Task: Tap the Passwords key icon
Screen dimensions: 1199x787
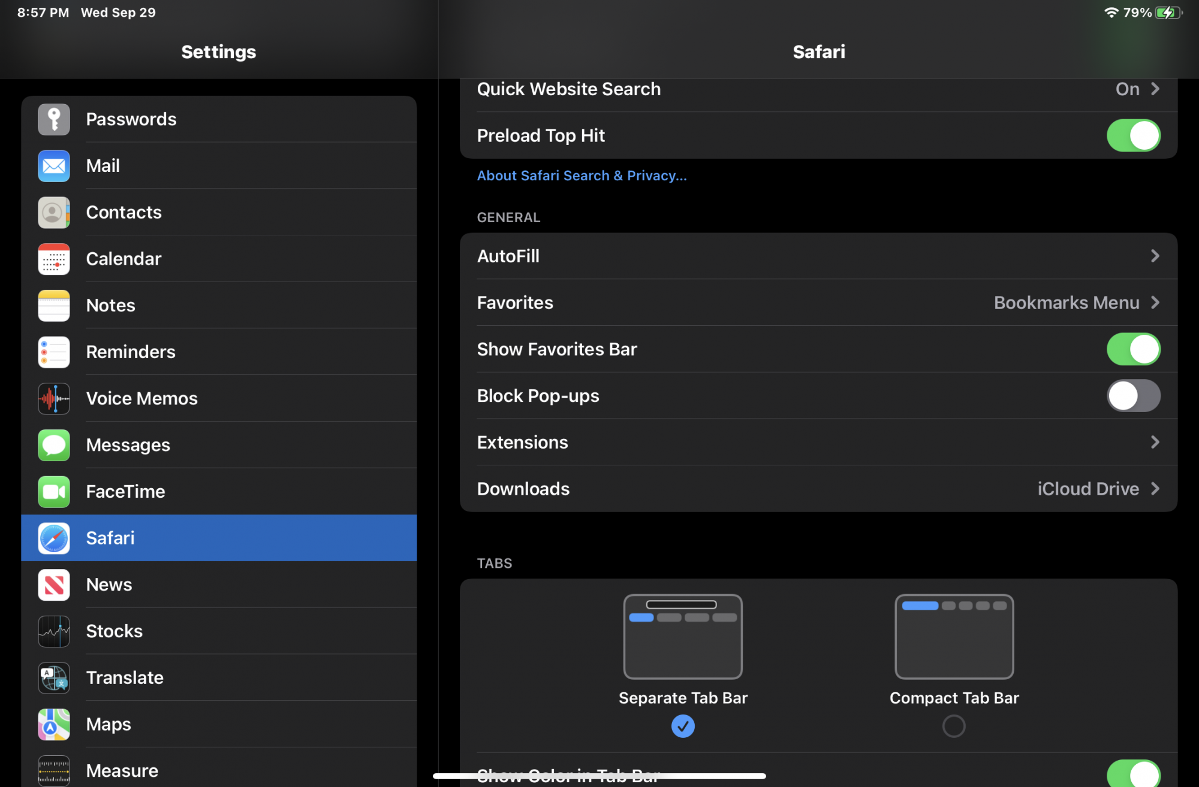Action: tap(54, 119)
